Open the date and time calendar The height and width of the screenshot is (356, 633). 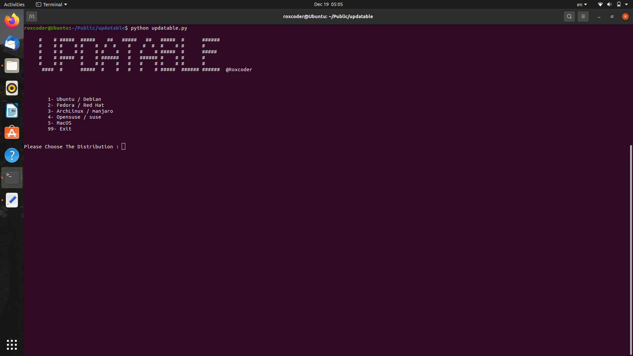(328, 4)
